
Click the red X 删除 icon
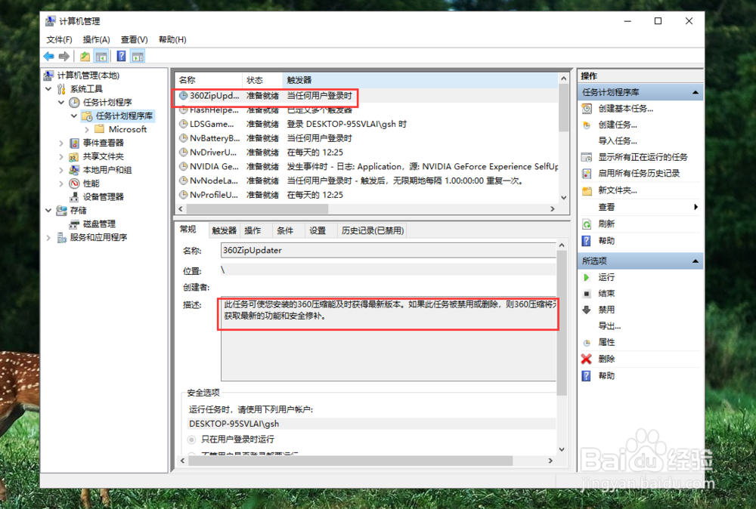click(x=587, y=359)
